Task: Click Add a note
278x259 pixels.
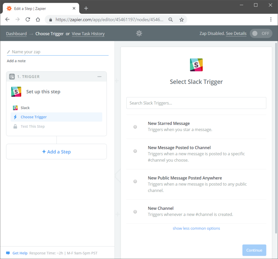Action: coord(16,61)
